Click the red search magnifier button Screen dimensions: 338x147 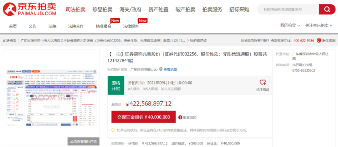coord(327,9)
